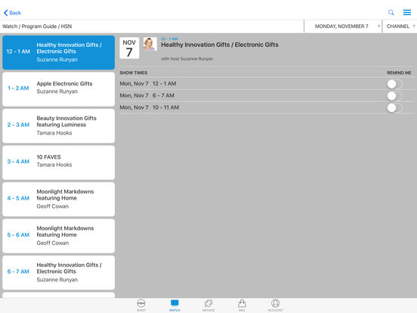Click the Watch / Program Guide / HSN breadcrumb

(x=37, y=26)
